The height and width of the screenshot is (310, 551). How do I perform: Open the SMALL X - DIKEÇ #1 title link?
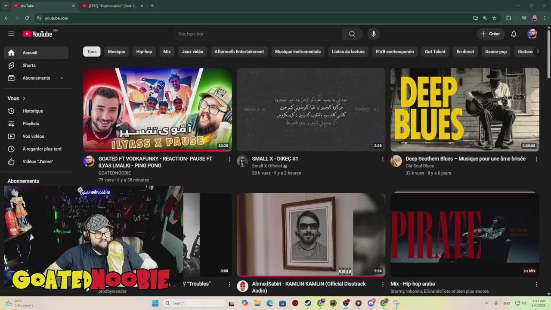275,159
